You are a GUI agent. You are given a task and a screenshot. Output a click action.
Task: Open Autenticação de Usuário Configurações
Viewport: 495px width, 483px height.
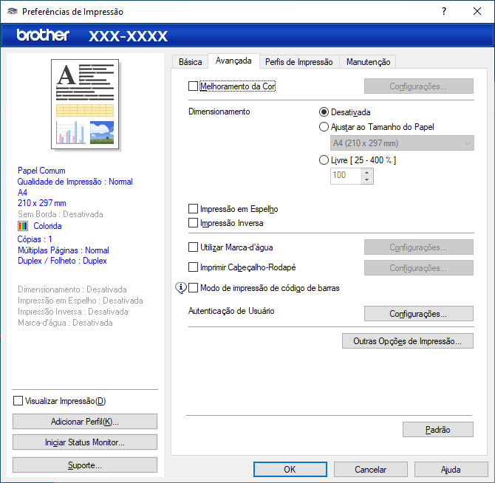coord(418,314)
